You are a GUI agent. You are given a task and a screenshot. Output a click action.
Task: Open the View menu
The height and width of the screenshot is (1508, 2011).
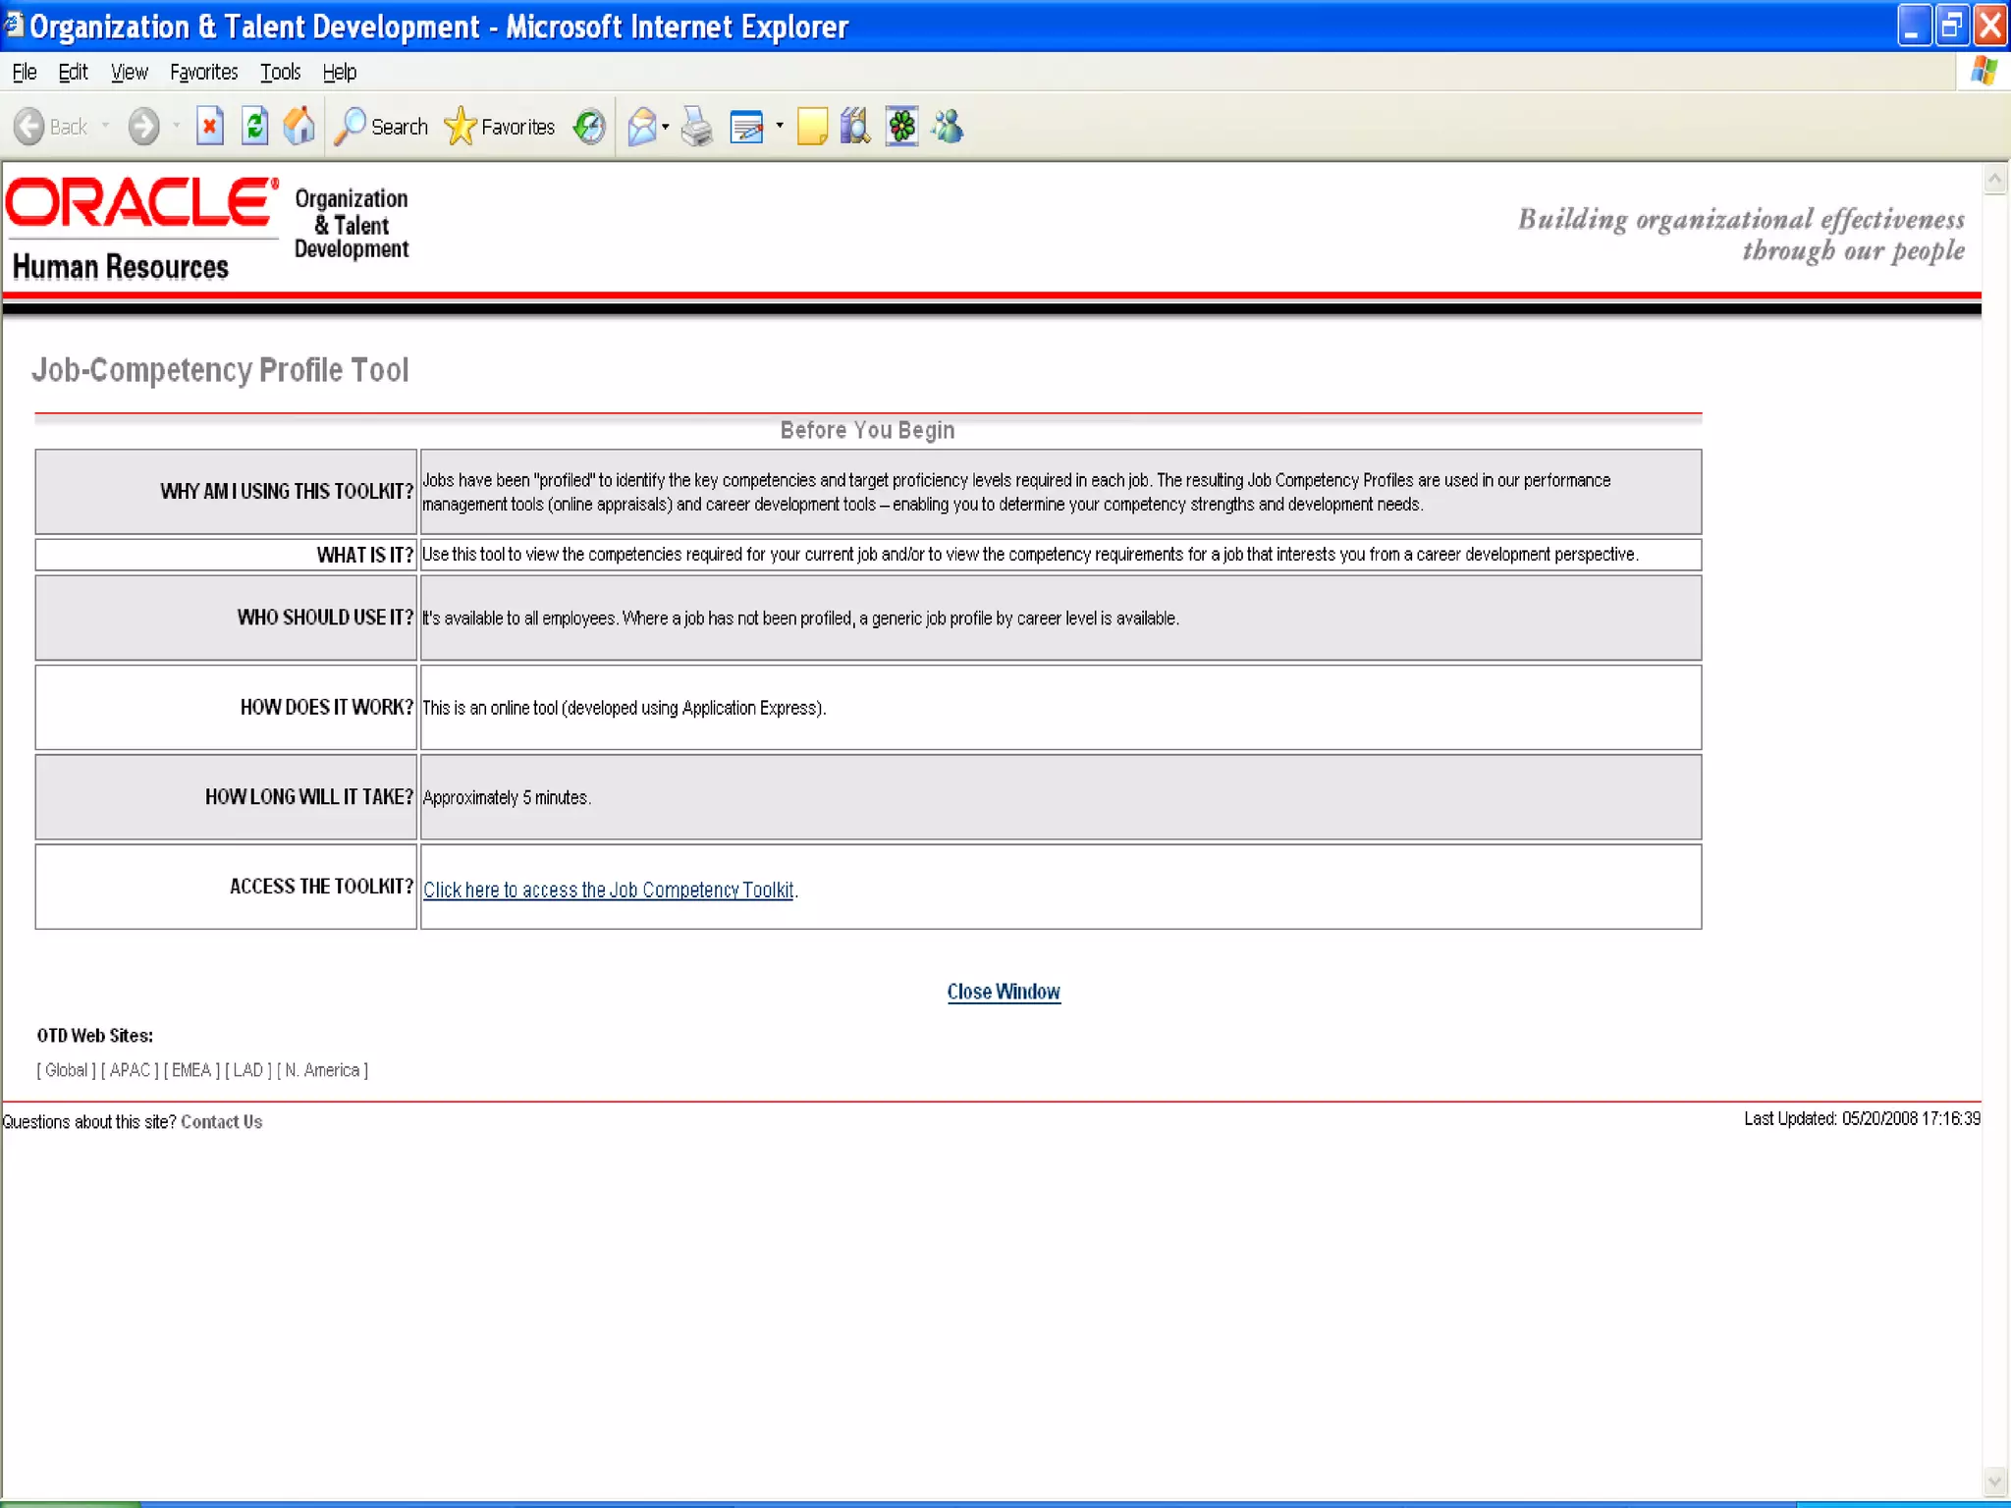(129, 72)
